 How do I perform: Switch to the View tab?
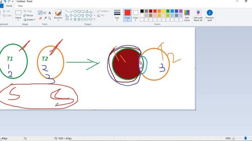click(x=20, y=6)
